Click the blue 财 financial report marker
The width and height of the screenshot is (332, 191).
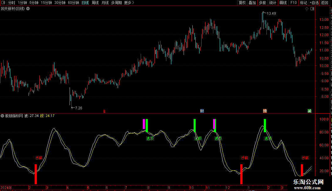coord(202,111)
